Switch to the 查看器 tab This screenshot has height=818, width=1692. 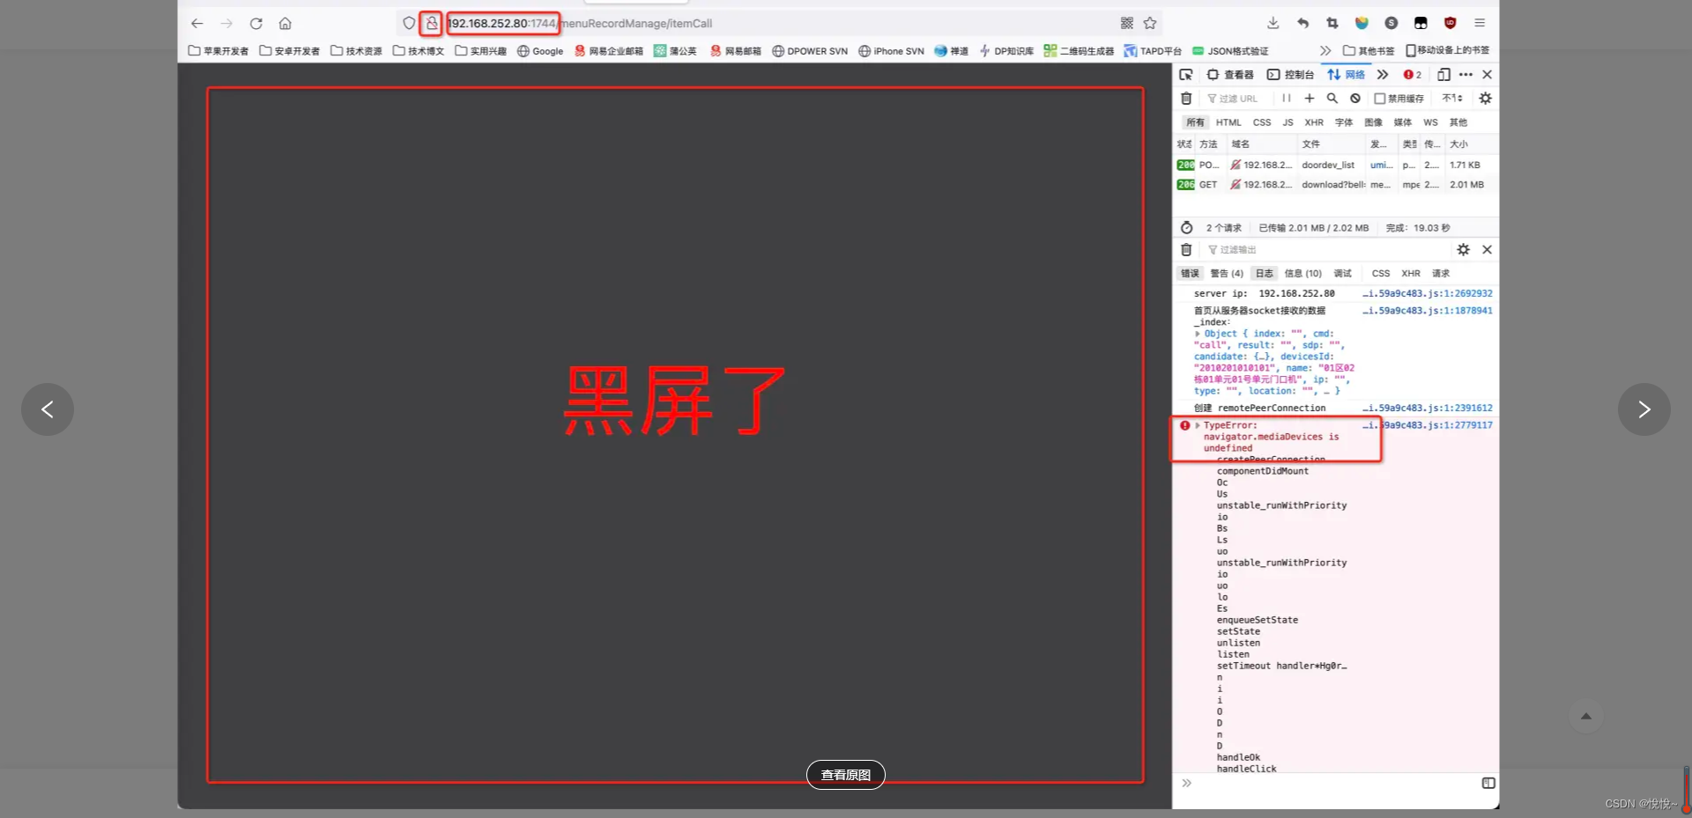click(1234, 74)
